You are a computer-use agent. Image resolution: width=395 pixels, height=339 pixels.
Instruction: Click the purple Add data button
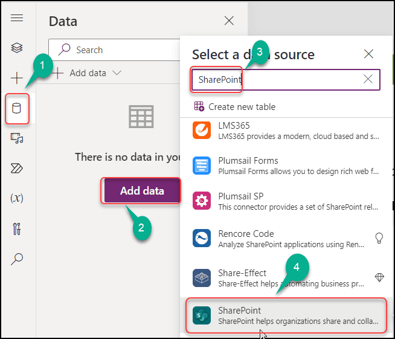[142, 190]
